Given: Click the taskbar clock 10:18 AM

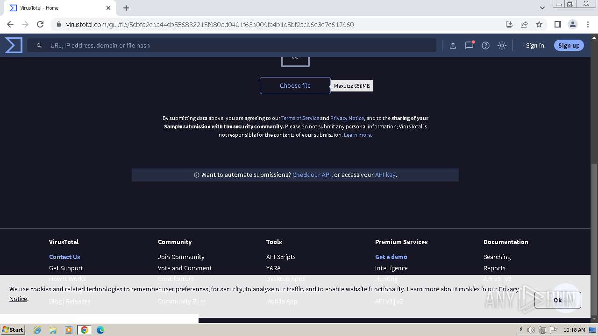Looking at the screenshot, I should pyautogui.click(x=574, y=330).
